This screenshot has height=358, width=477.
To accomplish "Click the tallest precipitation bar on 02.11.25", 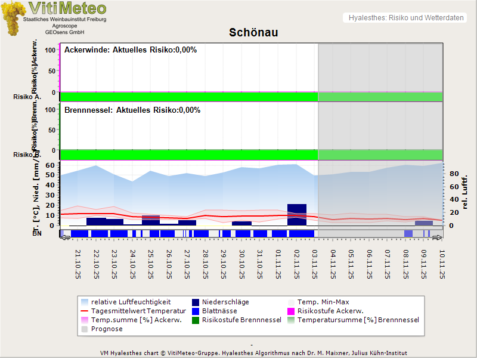I will (296, 215).
